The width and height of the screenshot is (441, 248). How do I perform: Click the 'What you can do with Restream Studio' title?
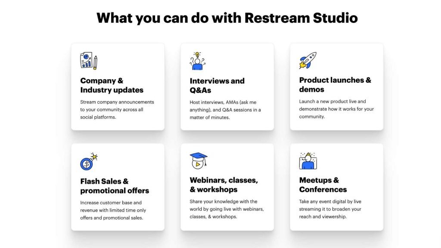coord(227,18)
